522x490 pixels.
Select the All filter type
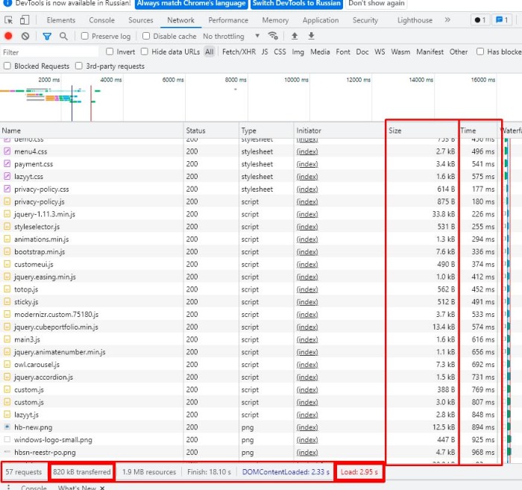point(209,52)
